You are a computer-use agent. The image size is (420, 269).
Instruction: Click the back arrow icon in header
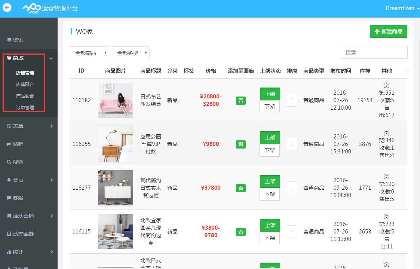7,8
